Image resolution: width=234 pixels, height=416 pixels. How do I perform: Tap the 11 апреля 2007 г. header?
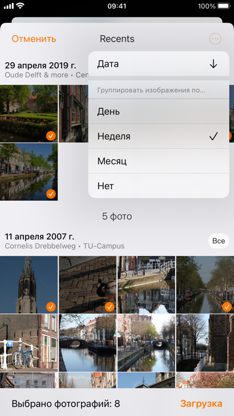[39, 236]
